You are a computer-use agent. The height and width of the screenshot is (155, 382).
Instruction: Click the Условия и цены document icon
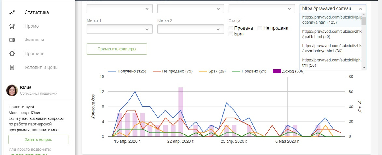coord(12,68)
